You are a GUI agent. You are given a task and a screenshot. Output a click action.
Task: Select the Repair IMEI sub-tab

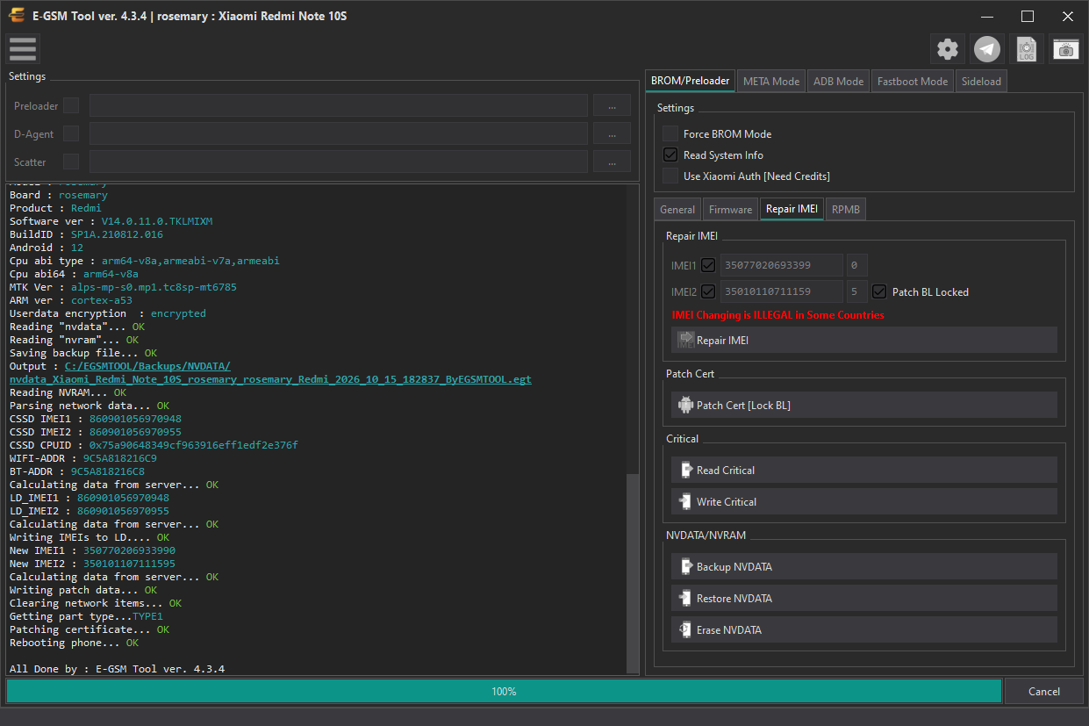792,209
